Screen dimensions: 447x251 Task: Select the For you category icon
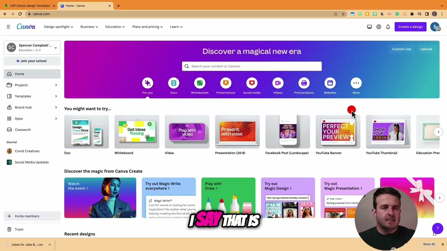pos(147,83)
